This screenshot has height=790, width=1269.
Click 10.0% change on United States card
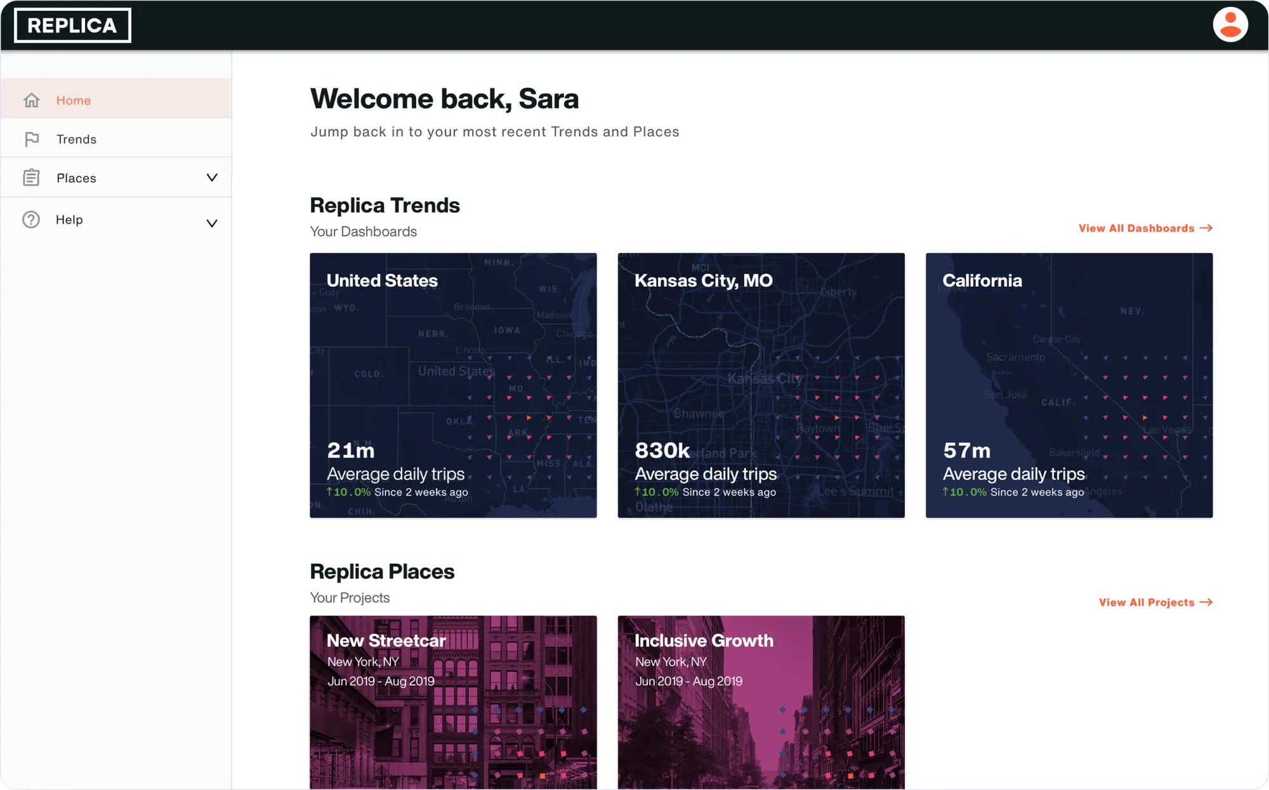coord(348,492)
